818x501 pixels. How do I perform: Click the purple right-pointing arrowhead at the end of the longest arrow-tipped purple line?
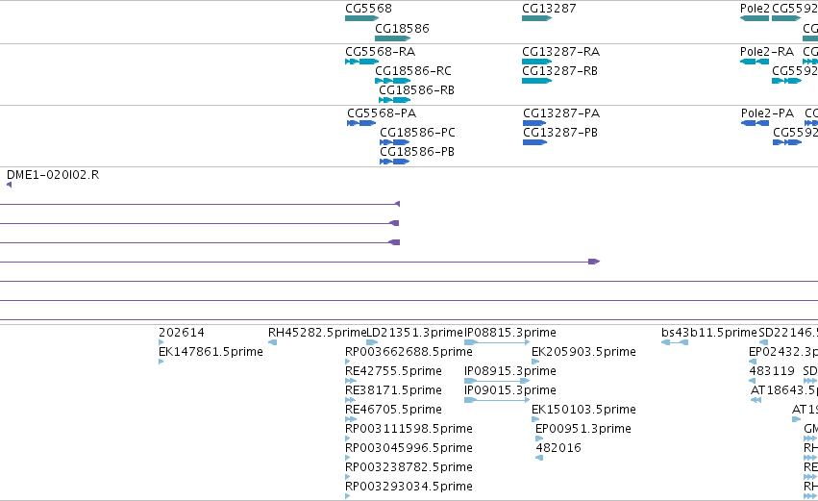pos(594,262)
